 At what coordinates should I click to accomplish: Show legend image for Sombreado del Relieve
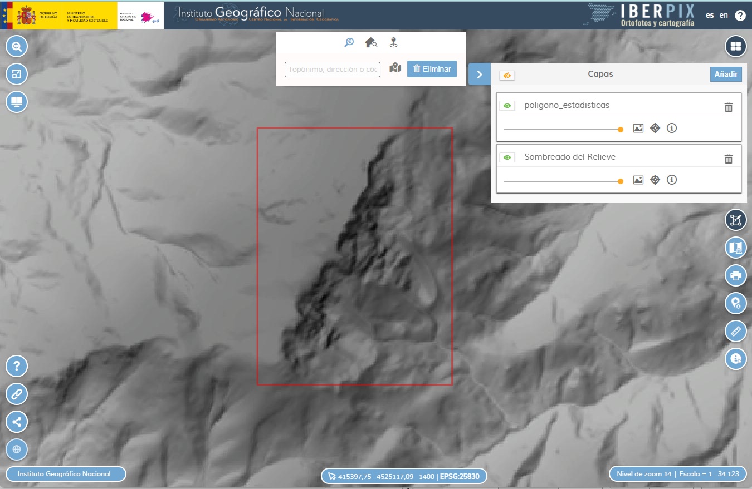click(638, 180)
